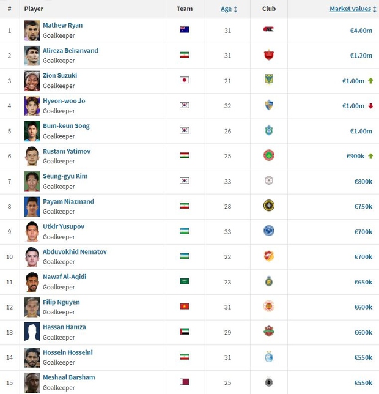Click Payam Niazmand's club crest

point(268,206)
